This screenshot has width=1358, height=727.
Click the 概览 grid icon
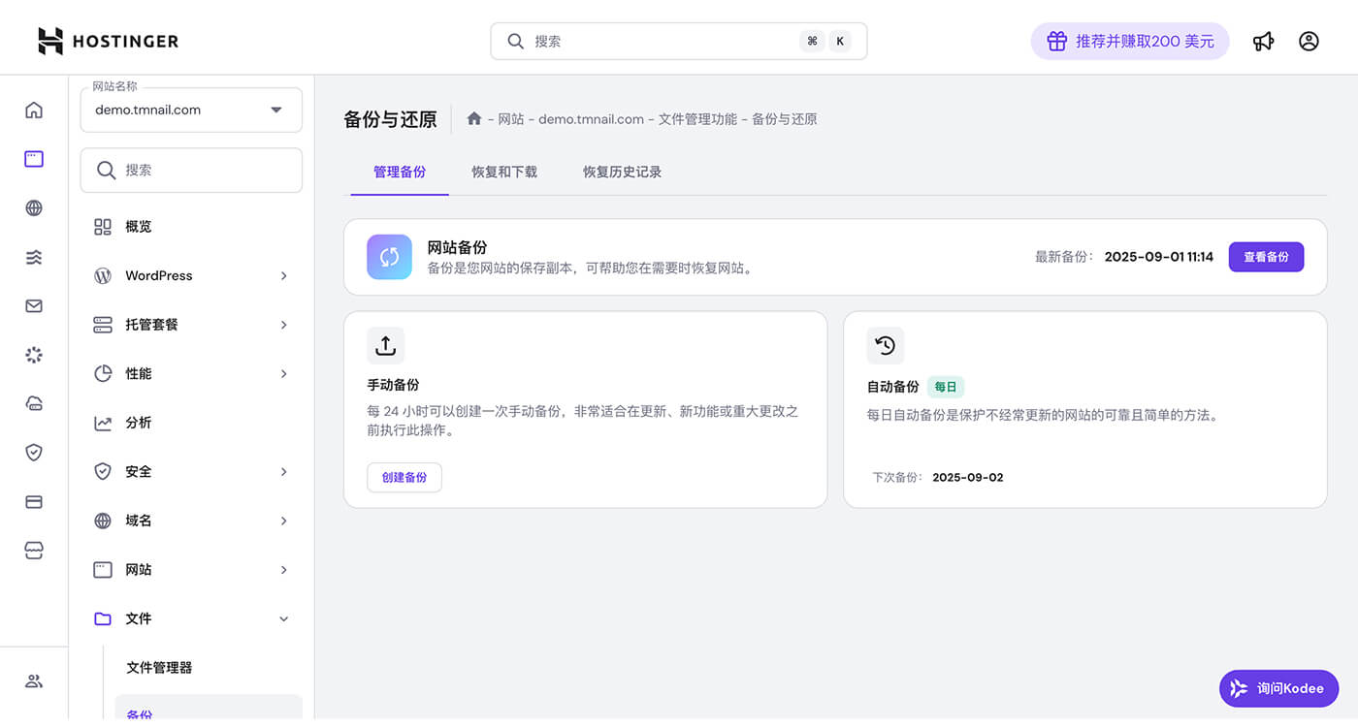tap(103, 227)
